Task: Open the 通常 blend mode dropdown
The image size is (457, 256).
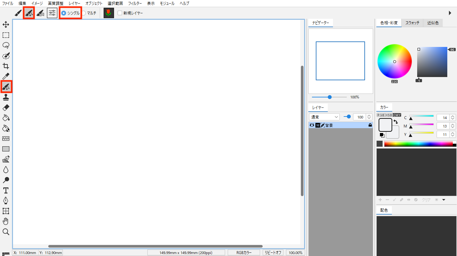Action: click(x=324, y=117)
